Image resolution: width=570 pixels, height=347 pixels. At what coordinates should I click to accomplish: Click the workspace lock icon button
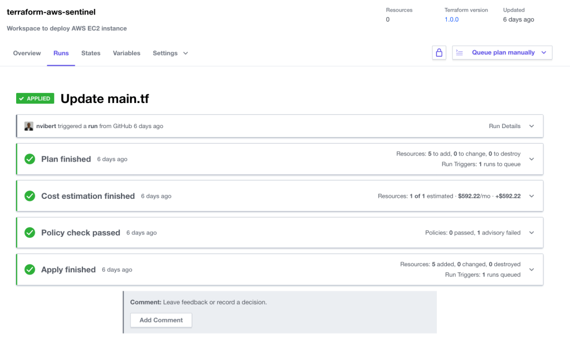pyautogui.click(x=439, y=53)
